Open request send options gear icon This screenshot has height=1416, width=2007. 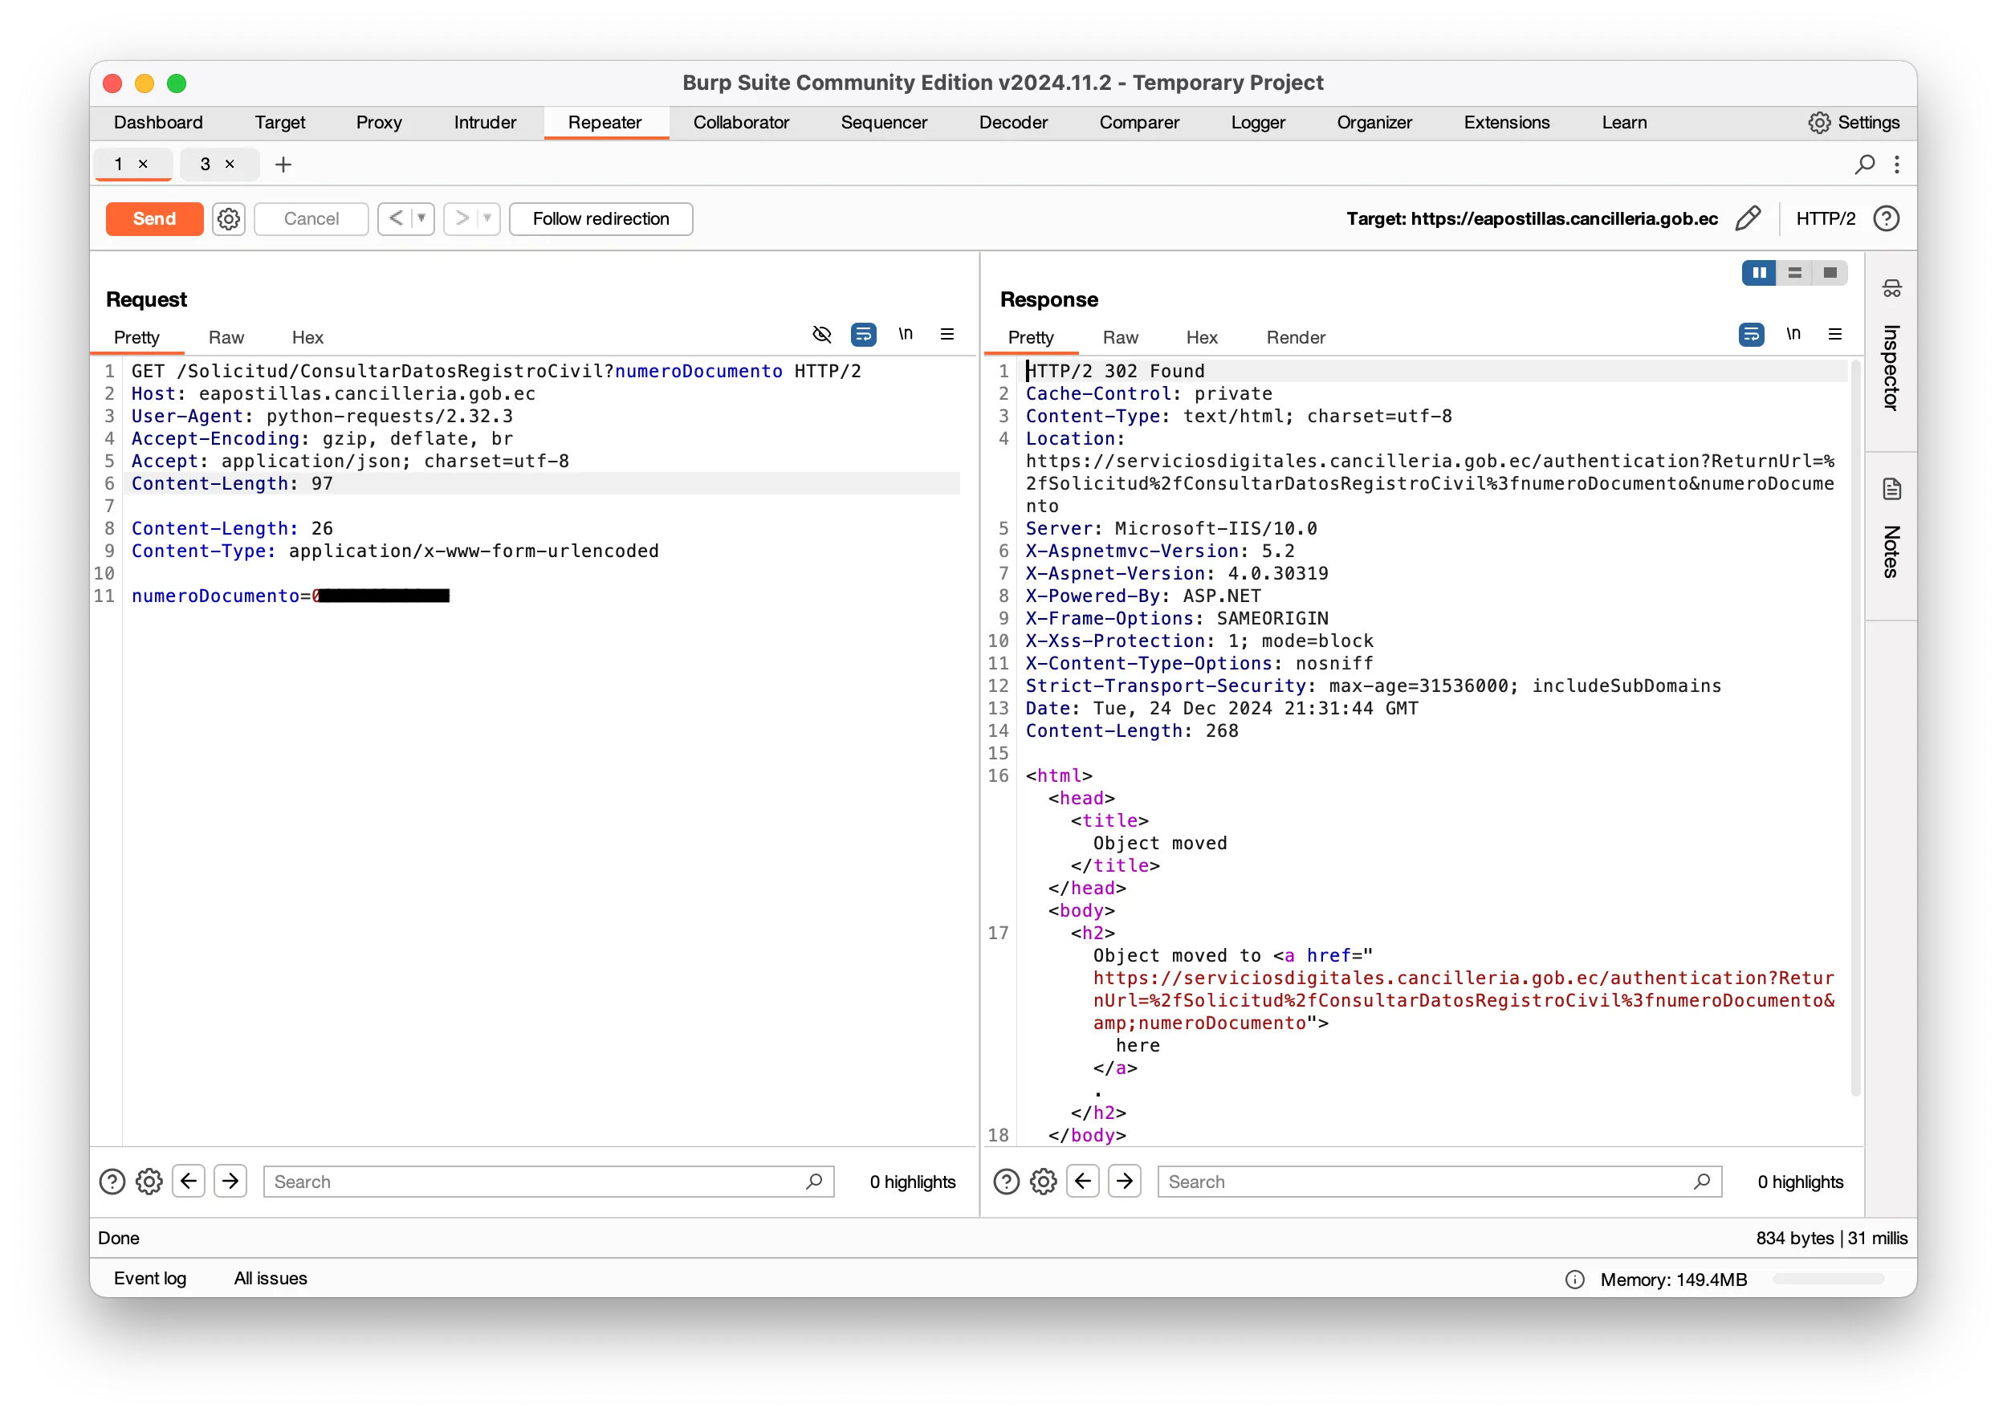tap(228, 218)
